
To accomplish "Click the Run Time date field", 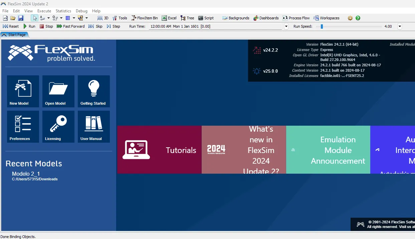I will pyautogui.click(x=216, y=26).
